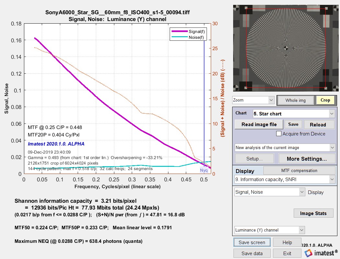Click the MTF compensation button
This screenshot has width=340, height=259.
(299, 170)
